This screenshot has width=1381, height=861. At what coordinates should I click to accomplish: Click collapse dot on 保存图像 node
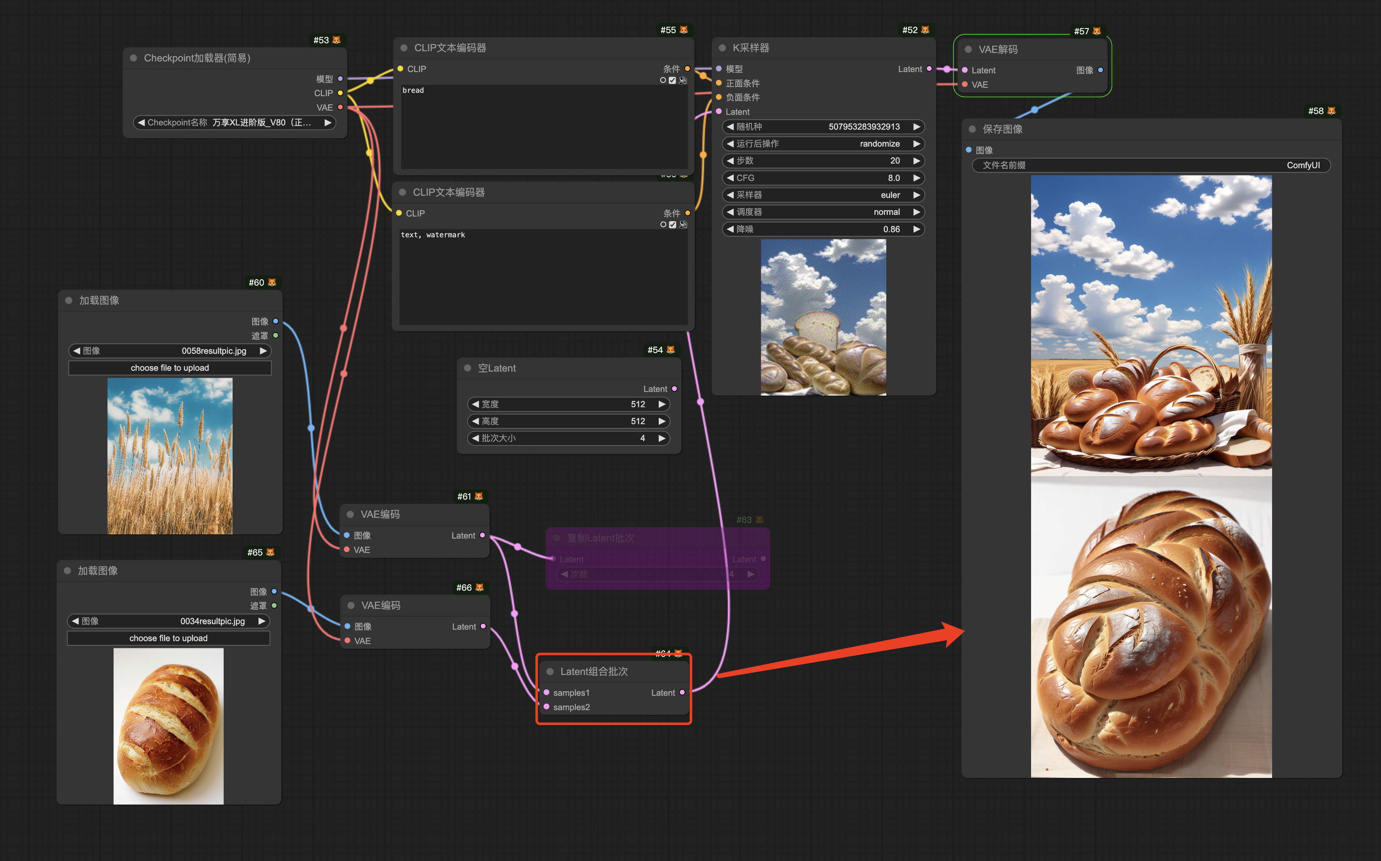pos(972,129)
